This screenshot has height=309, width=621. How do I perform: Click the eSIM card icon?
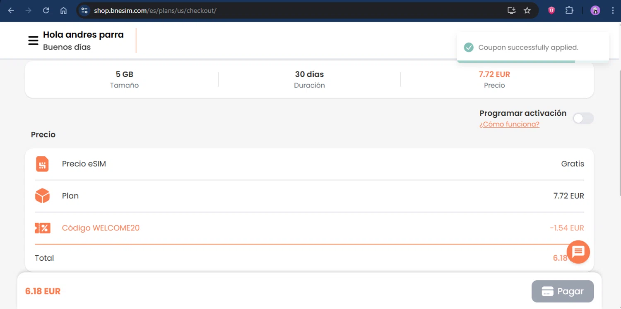click(x=42, y=164)
